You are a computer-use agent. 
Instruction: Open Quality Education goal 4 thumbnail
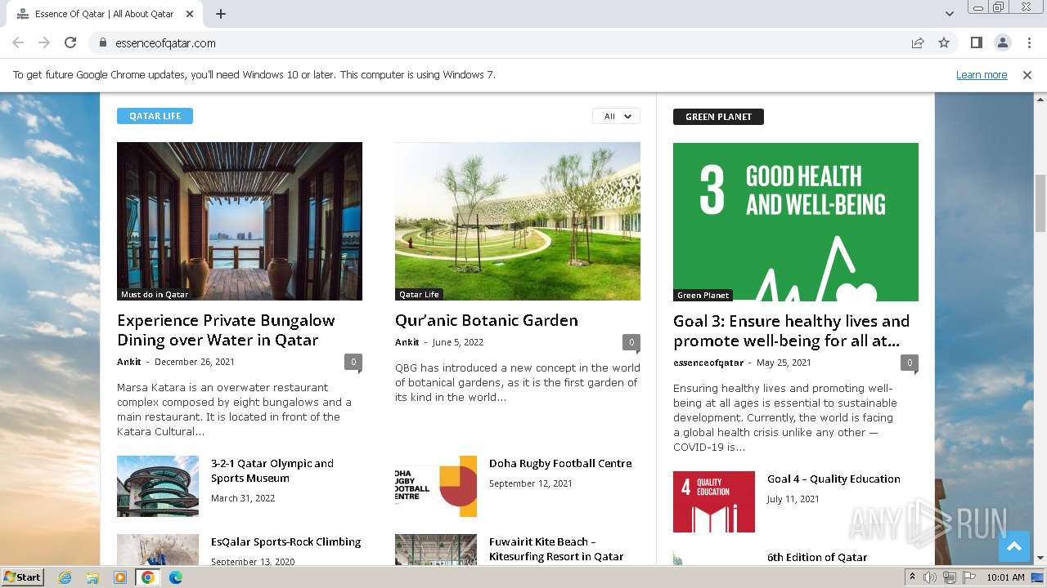[714, 501]
